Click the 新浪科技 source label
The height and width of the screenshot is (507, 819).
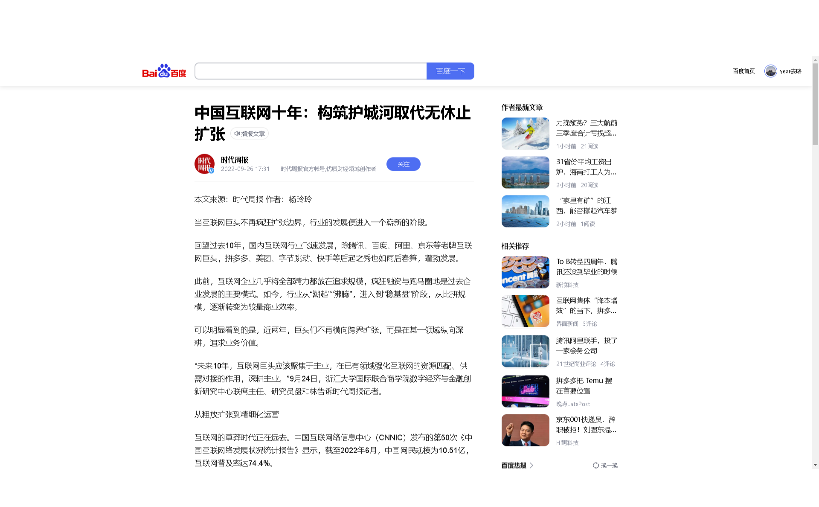(x=567, y=285)
